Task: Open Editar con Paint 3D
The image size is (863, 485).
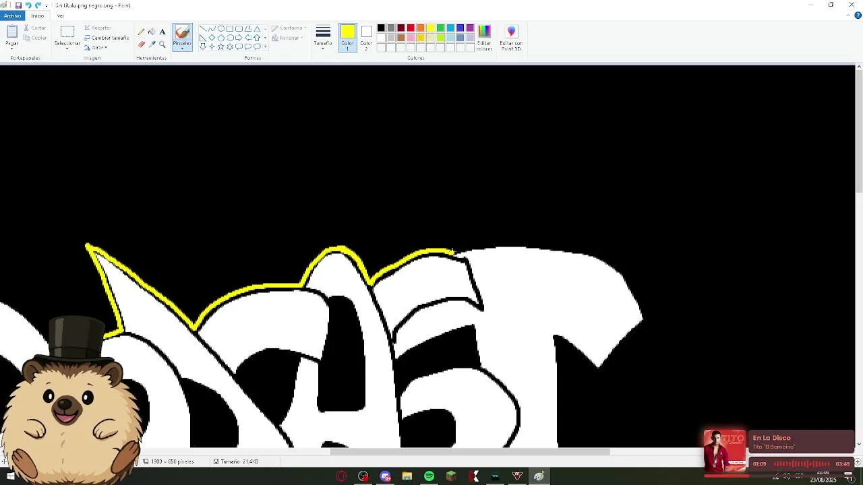Action: point(511,38)
